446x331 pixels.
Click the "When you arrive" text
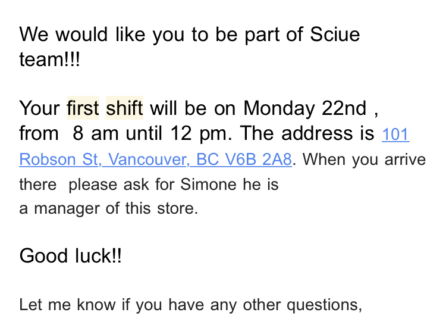click(368, 160)
